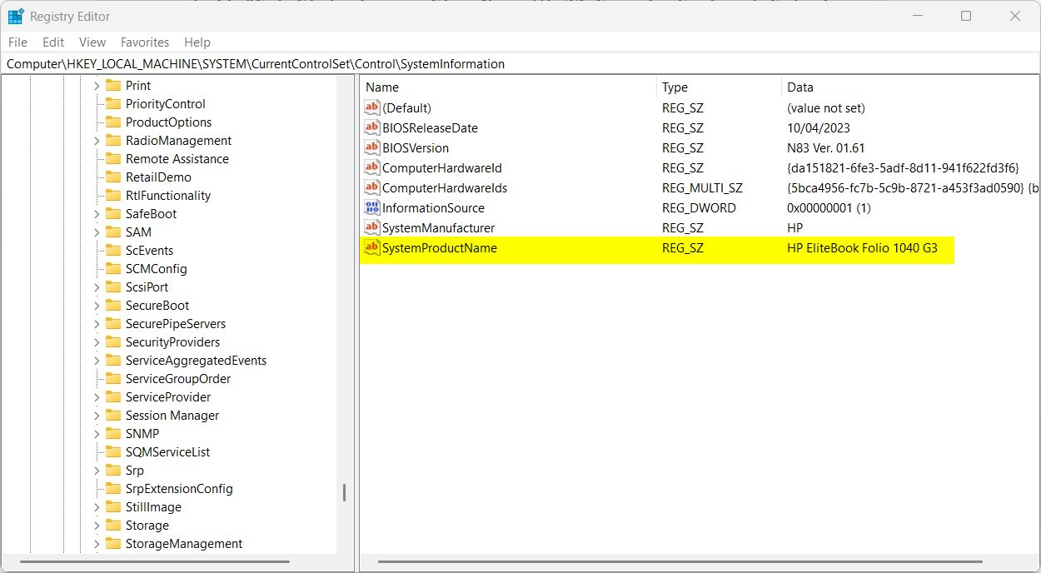The height and width of the screenshot is (573, 1041).
Task: Sort values by the Type column header
Action: [x=675, y=87]
